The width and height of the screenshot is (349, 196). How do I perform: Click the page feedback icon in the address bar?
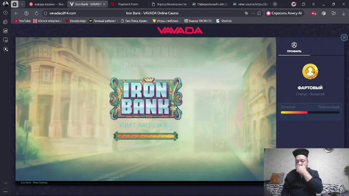(246, 13)
